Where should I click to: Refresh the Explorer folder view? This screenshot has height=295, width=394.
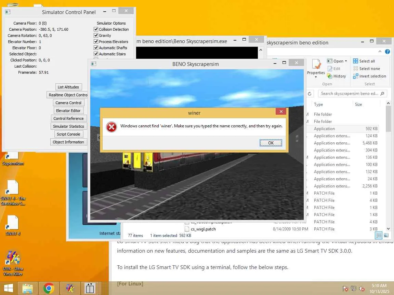[310, 94]
